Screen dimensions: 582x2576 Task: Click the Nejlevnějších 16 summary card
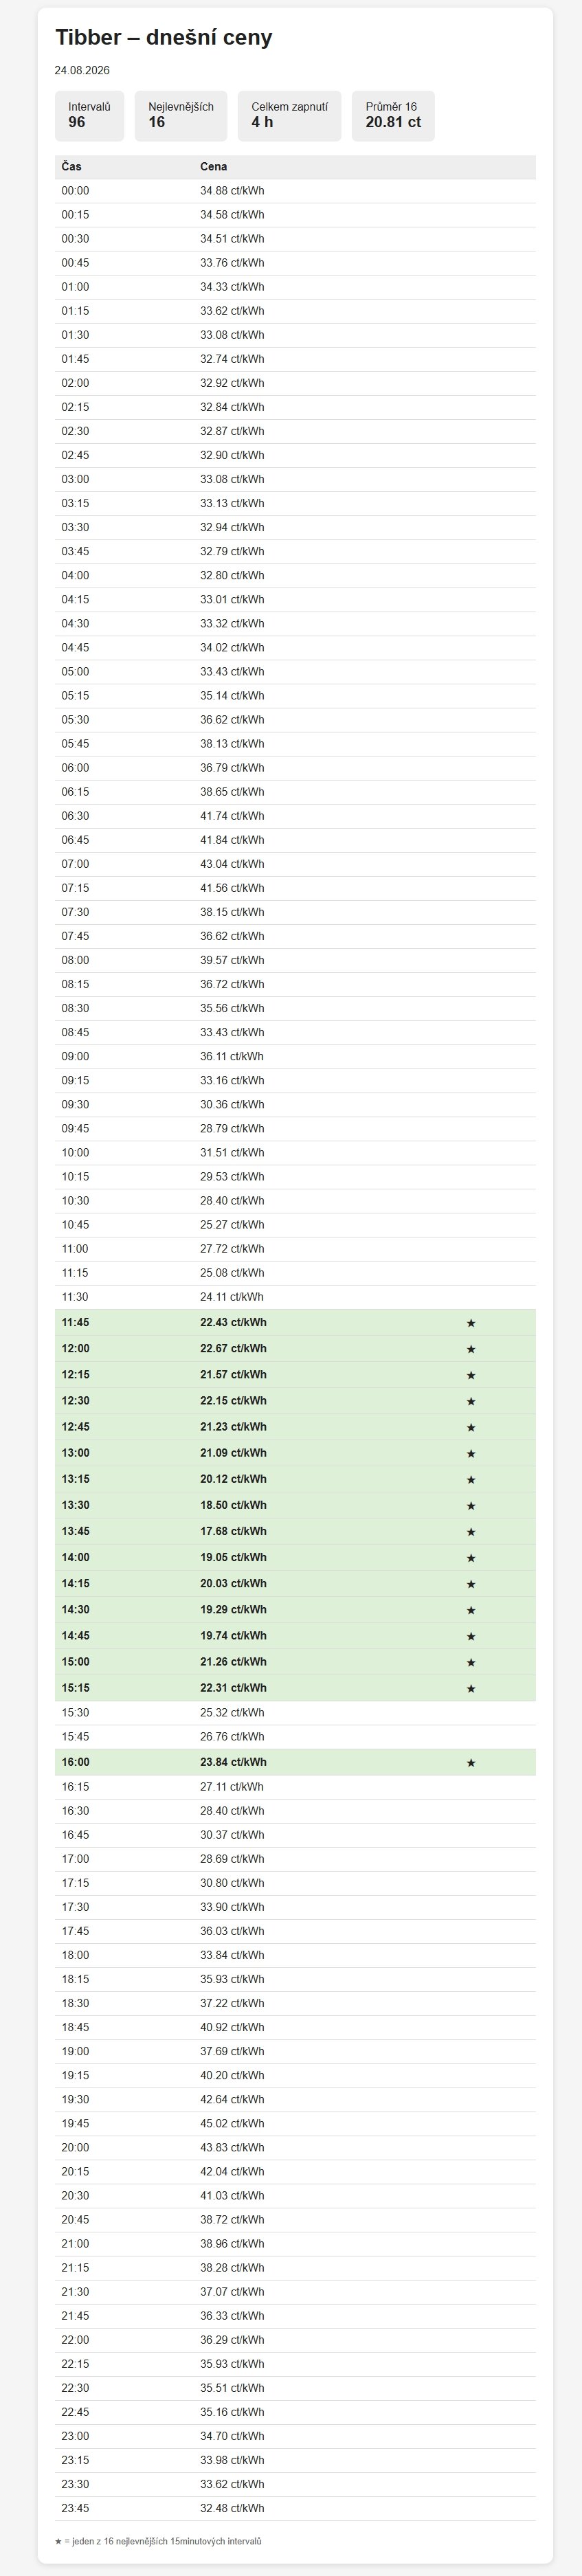click(181, 116)
